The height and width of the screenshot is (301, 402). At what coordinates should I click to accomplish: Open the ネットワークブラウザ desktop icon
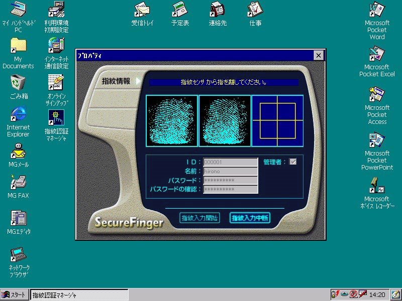pyautogui.click(x=18, y=256)
